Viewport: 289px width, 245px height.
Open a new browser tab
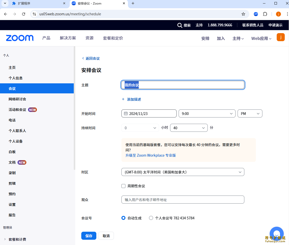click(133, 3)
